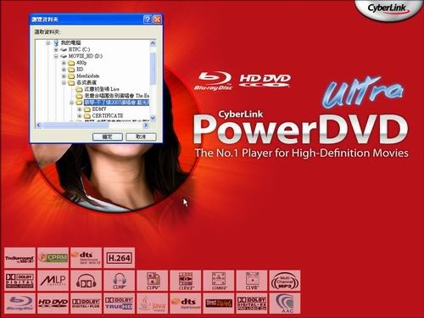
Task: Expand the 480p folder node
Action: point(64,63)
